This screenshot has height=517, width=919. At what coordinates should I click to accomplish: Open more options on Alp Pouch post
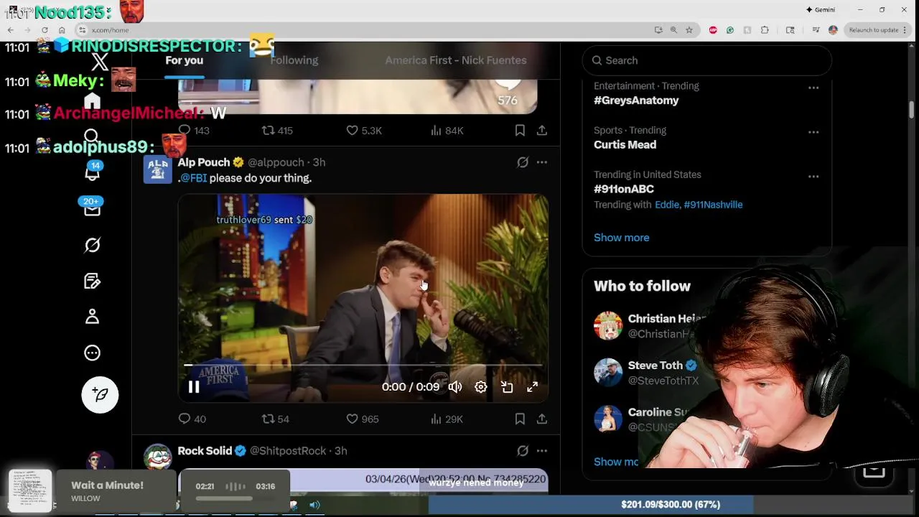(542, 162)
